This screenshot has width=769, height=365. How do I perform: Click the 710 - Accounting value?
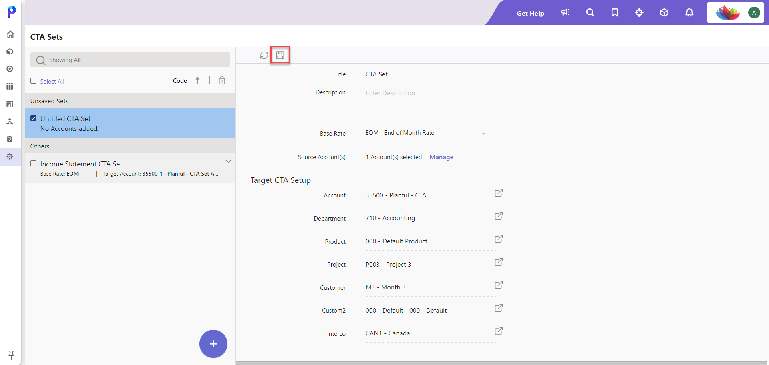(x=390, y=218)
